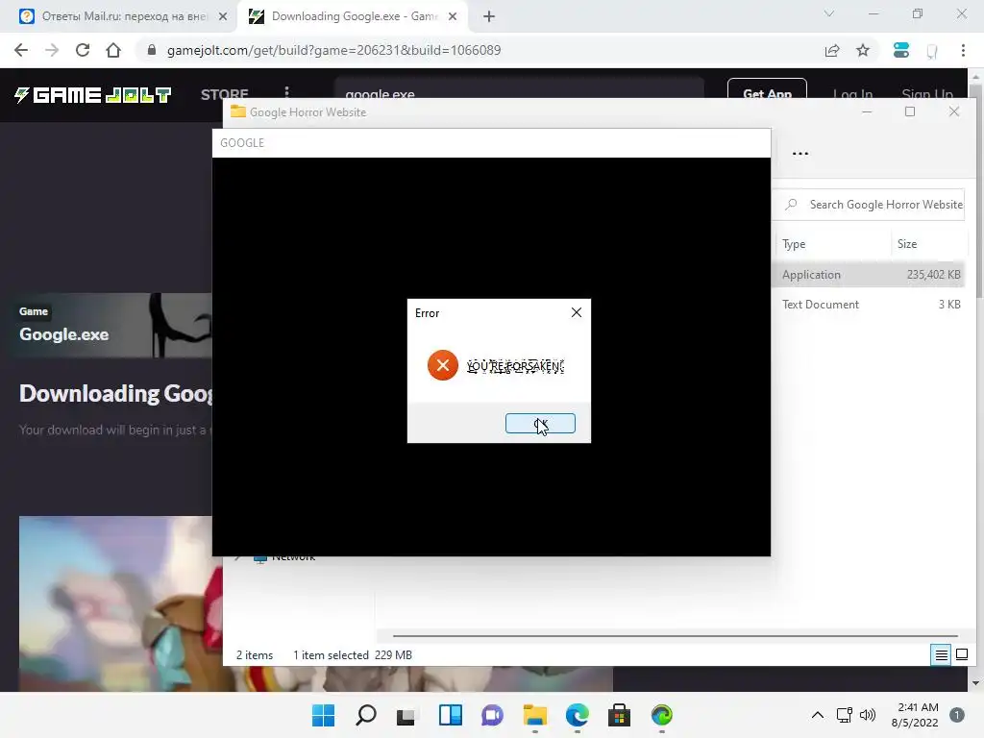Viewport: 984px width, 738px height.
Task: Share this page via the share icon
Action: coord(832,50)
